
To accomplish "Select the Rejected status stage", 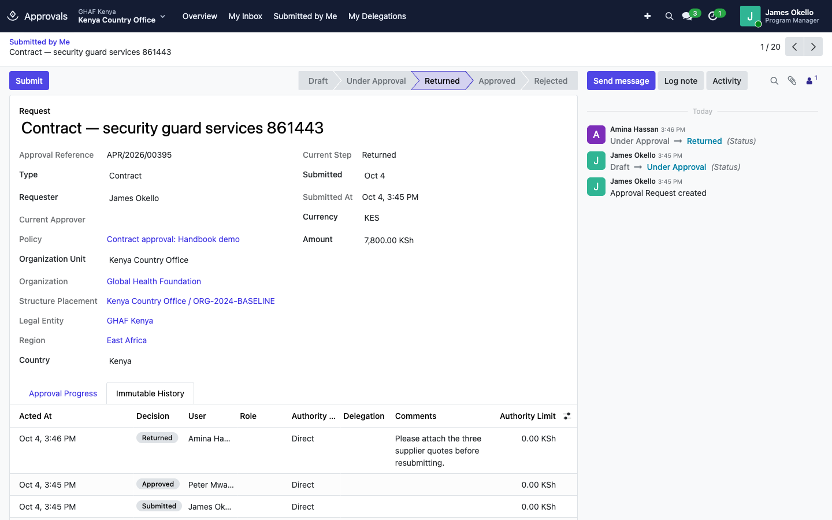I will (551, 81).
